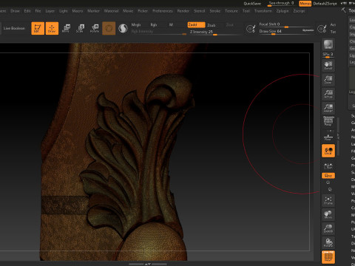The height and width of the screenshot is (266, 355).
Task: Open the Zscript menu
Action: click(299, 11)
